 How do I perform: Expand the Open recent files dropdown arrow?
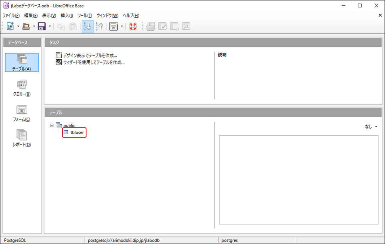coord(34,26)
